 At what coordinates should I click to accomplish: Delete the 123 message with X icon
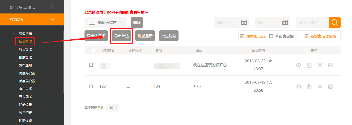pos(320,86)
